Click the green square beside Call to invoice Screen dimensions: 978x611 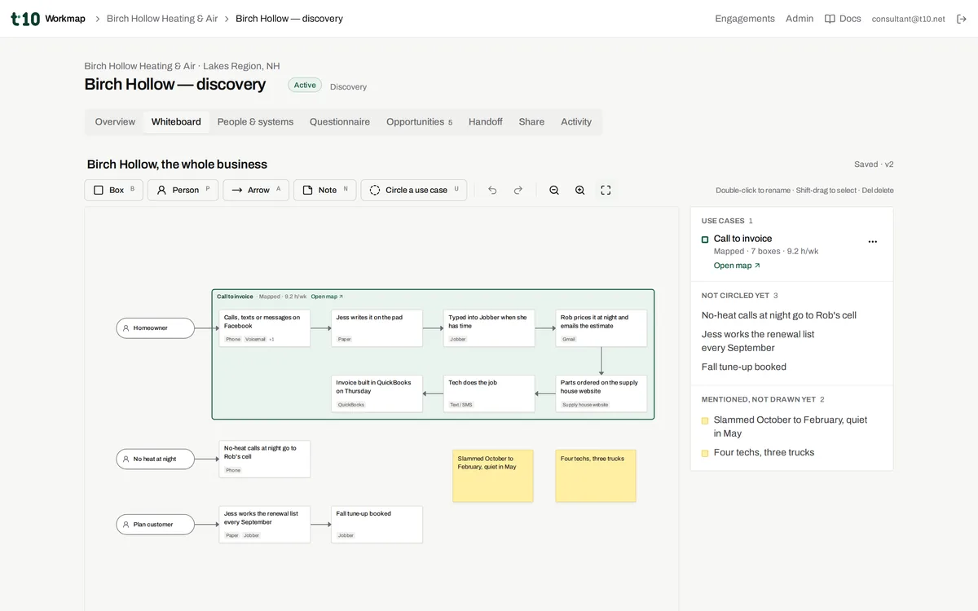(x=705, y=240)
